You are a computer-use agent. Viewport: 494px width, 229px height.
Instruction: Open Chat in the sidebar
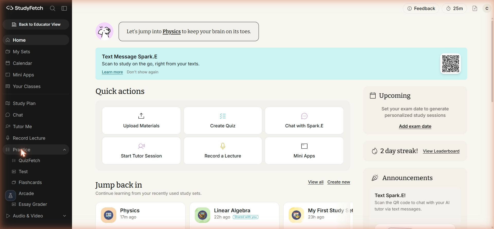point(36,115)
